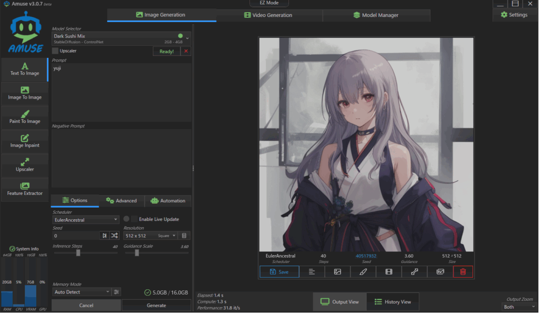Randomize the seed with the shuffle icon
The width and height of the screenshot is (540, 313).
114,236
